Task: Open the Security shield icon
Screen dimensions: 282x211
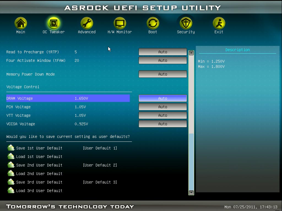Action: [x=186, y=23]
